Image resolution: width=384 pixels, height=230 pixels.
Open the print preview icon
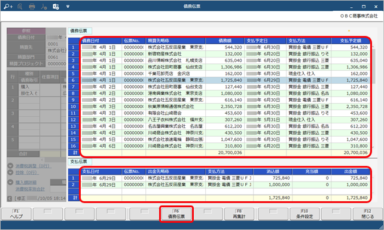pos(20,7)
